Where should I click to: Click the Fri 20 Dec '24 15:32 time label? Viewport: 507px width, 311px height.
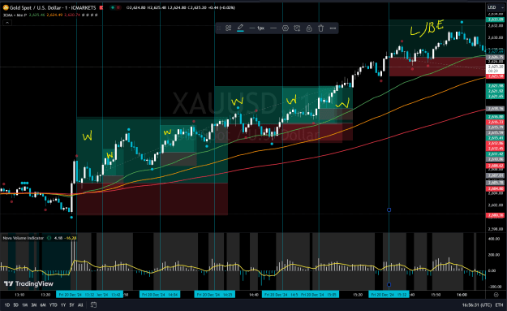point(389,295)
